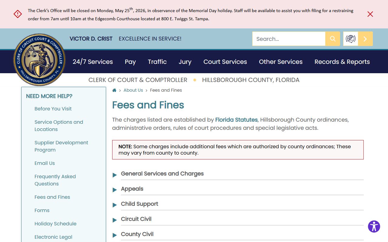Open the Records & Reports menu

pos(342,62)
